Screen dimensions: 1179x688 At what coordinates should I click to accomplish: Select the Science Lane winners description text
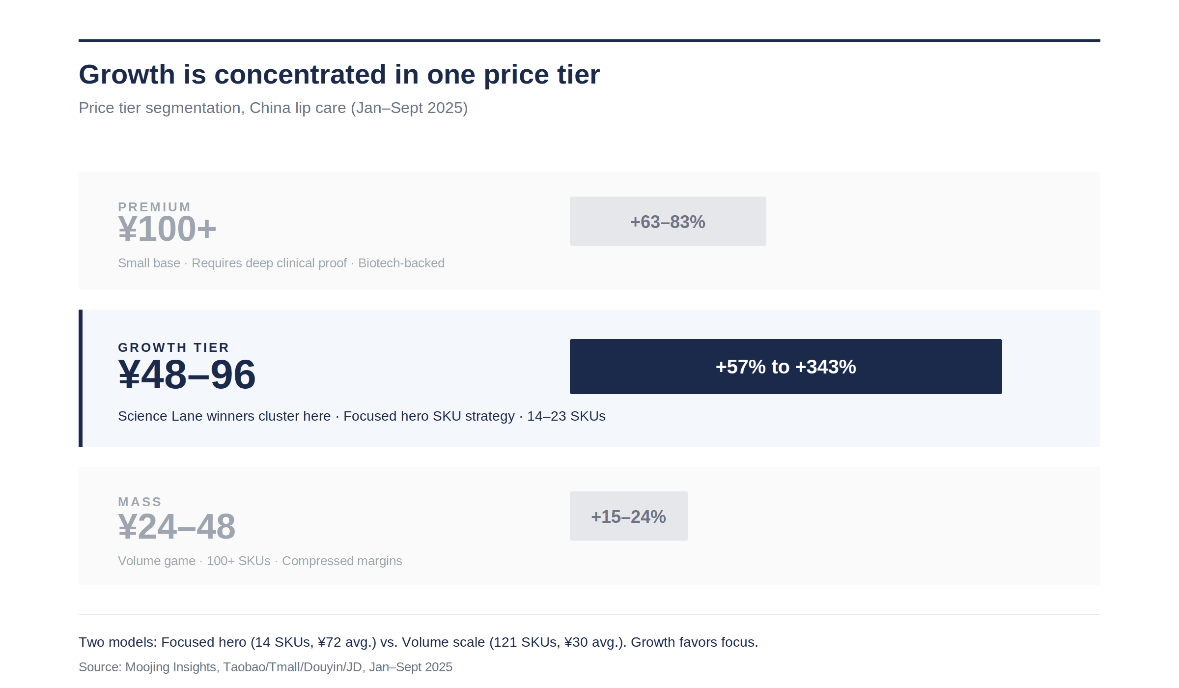coord(362,416)
